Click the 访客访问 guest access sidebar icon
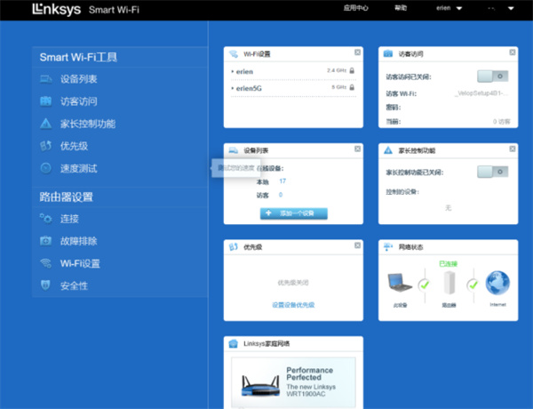Image resolution: width=533 pixels, height=409 pixels. (x=46, y=101)
